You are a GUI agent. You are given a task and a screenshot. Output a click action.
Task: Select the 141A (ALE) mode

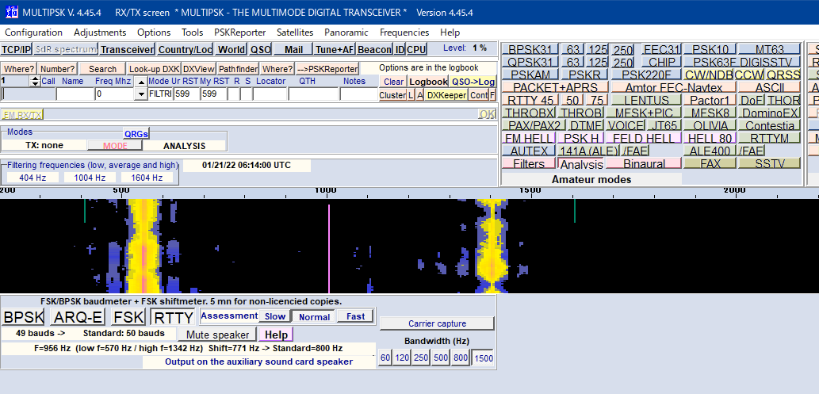pyautogui.click(x=588, y=151)
